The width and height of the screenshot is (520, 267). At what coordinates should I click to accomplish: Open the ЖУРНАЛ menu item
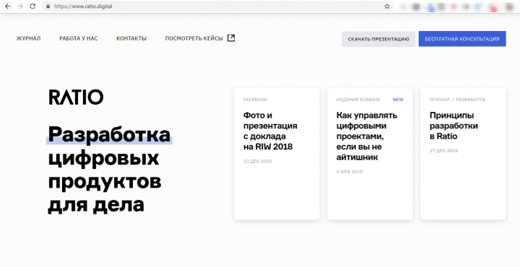[28, 38]
